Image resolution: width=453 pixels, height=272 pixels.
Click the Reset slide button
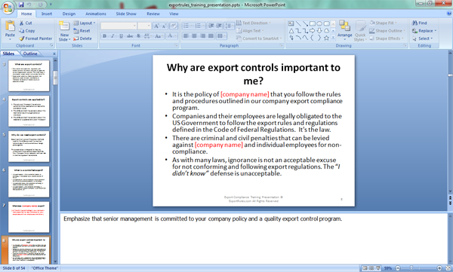(82, 31)
